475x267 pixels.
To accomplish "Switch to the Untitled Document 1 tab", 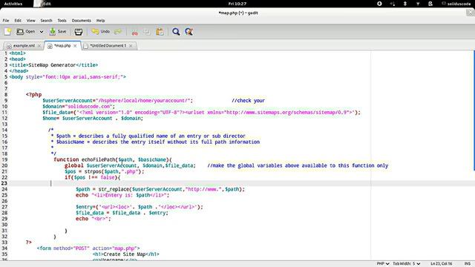I will pyautogui.click(x=108, y=46).
